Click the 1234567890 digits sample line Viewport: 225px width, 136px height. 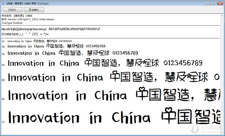(x=25, y=34)
